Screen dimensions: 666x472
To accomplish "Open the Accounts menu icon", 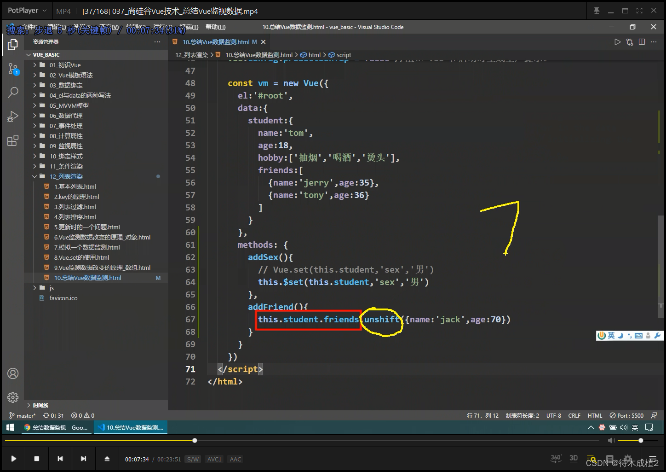I will [13, 373].
